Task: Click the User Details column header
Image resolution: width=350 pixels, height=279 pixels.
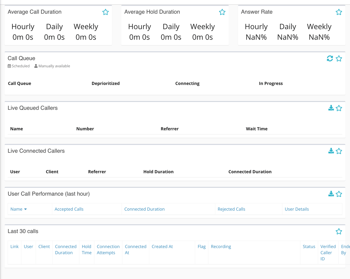Action: pos(297,209)
